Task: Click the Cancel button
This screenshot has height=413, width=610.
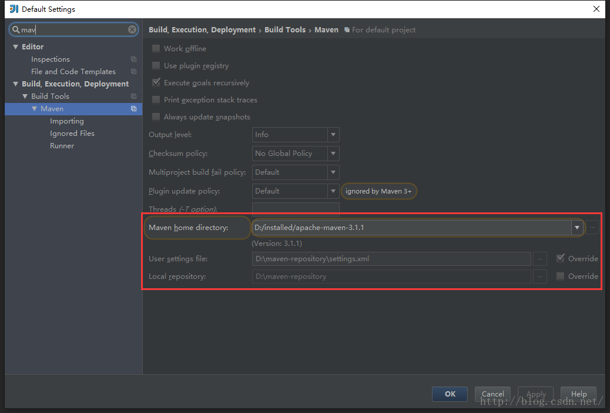Action: [492, 394]
